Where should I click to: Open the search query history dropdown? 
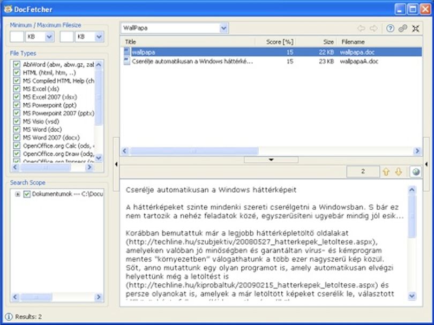tap(223, 28)
